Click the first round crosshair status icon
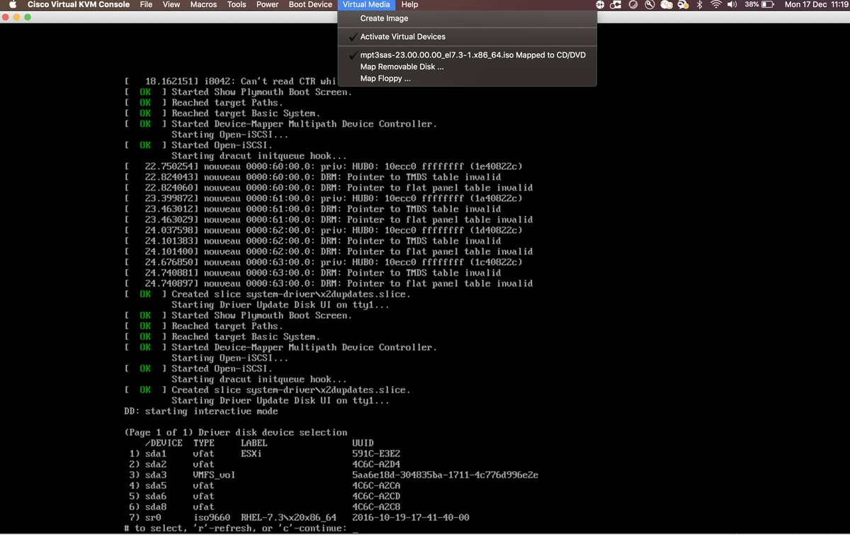 (x=600, y=4)
